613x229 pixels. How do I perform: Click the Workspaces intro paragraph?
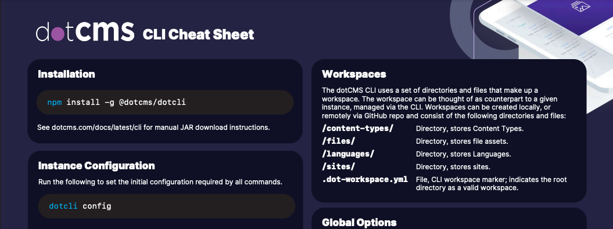(x=444, y=103)
